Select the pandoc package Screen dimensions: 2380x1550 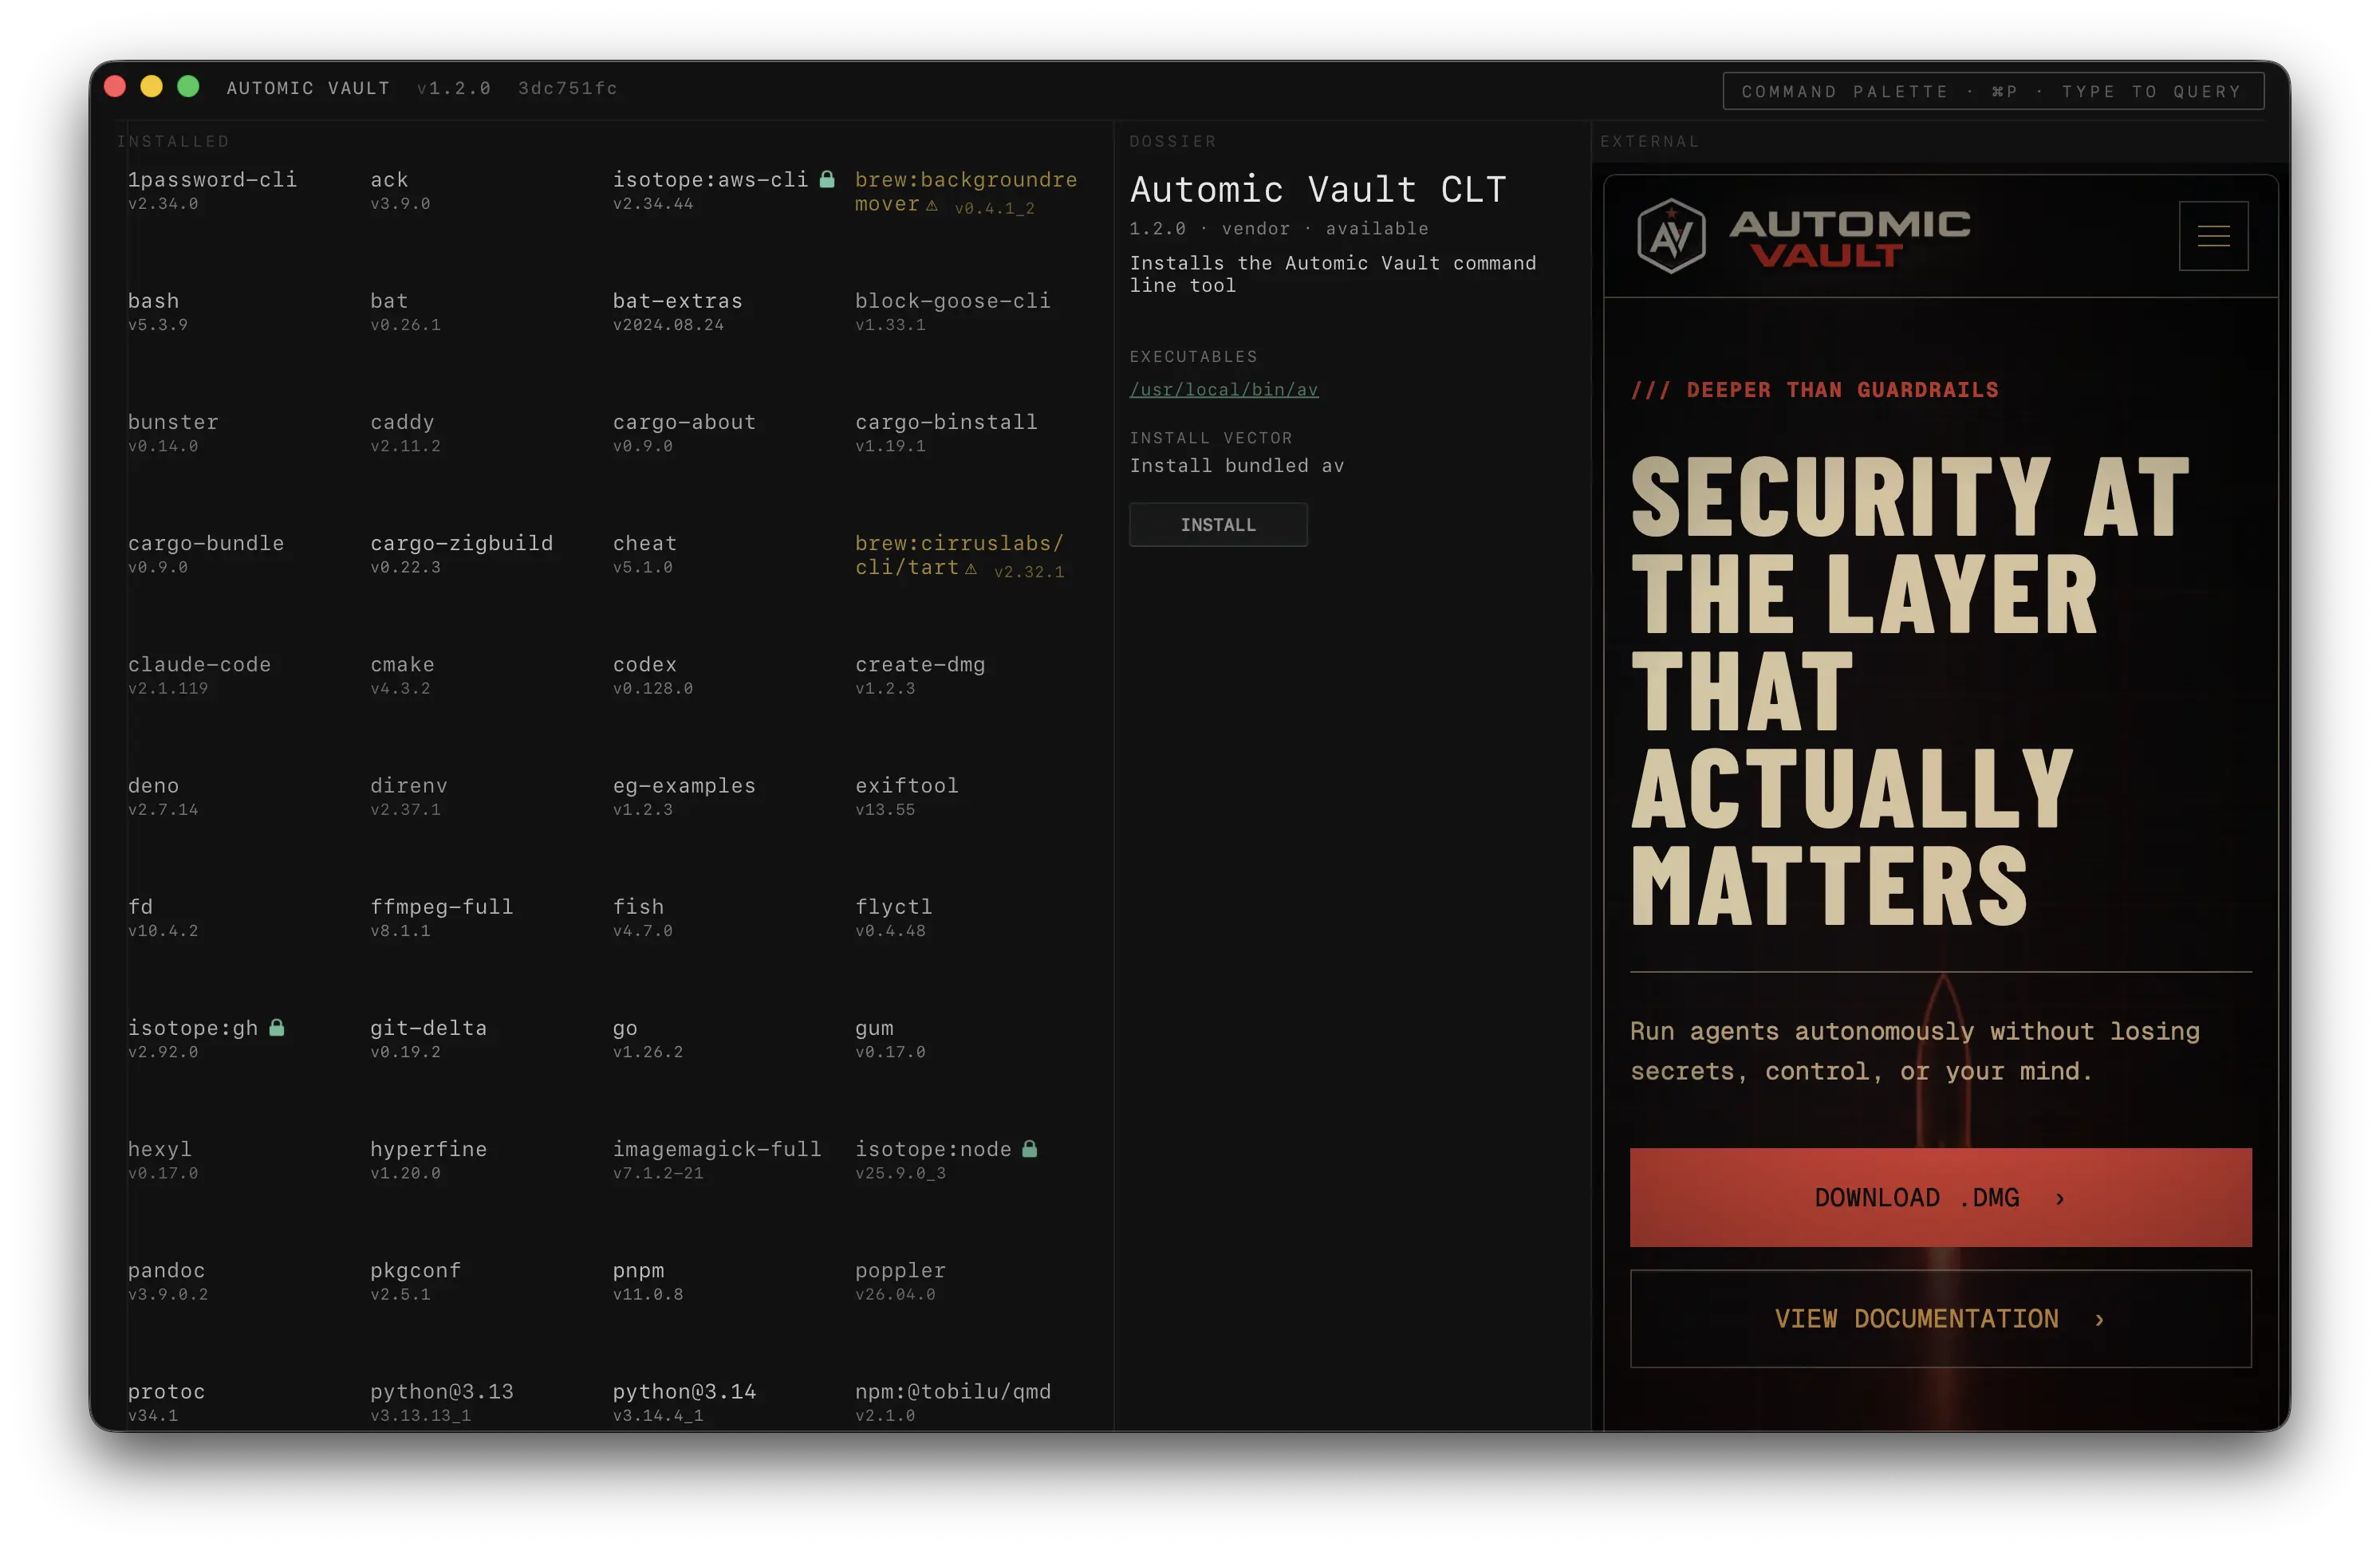tap(168, 1281)
